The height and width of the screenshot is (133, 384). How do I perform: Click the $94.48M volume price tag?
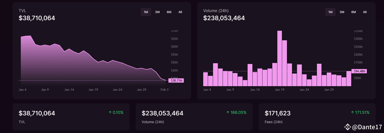(x=359, y=71)
